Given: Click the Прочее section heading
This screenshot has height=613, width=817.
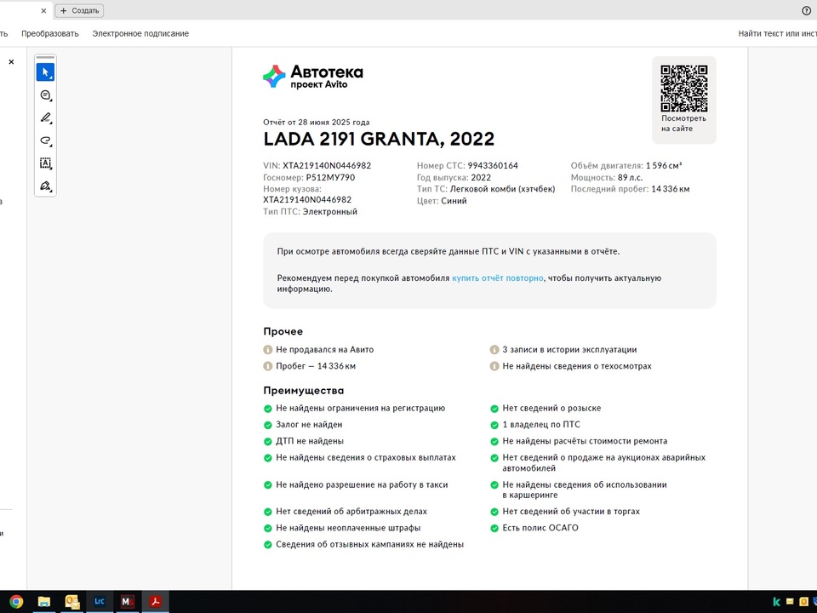Looking at the screenshot, I should (283, 331).
